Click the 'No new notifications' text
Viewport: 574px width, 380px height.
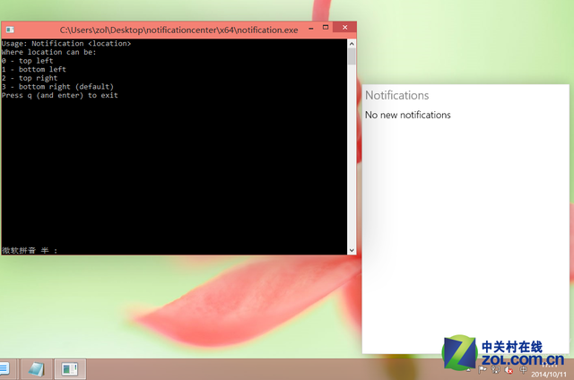[407, 115]
